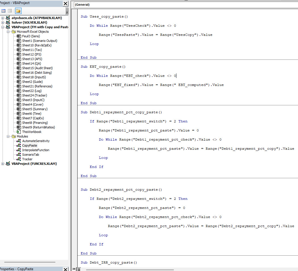Click on 'Sub Uses_copy_paste()' line

104,17
